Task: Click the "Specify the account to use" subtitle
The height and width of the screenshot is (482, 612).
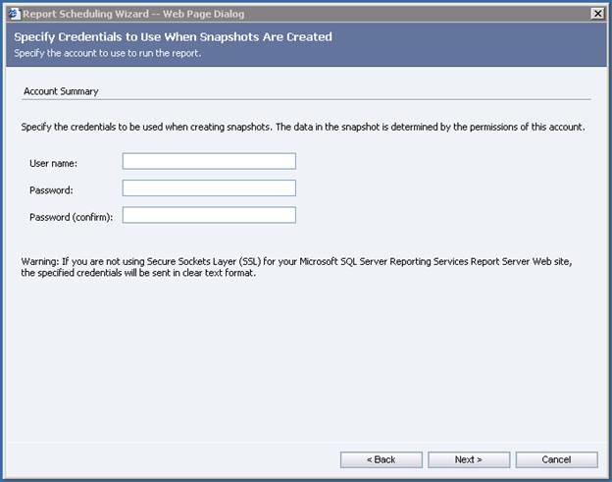Action: [x=107, y=52]
